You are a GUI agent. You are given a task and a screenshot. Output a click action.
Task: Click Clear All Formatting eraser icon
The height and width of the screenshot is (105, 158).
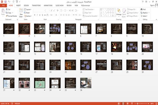point(57,10)
